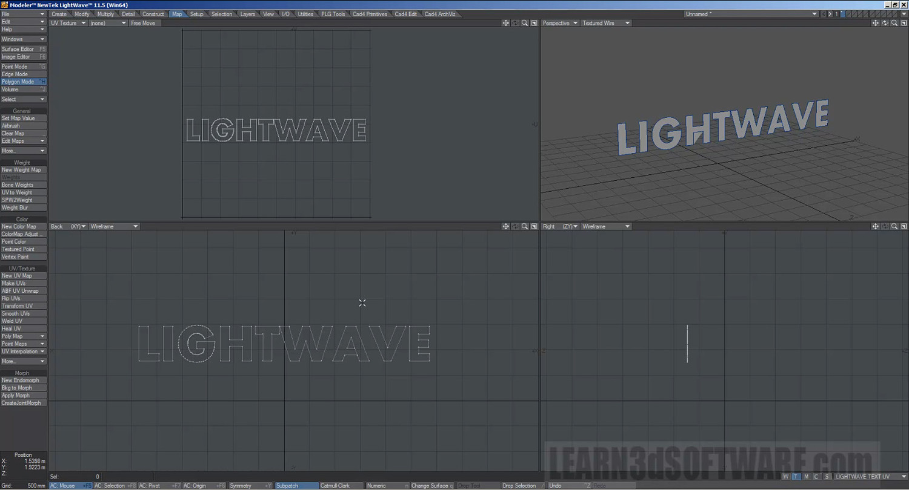Screen dimensions: 909x490
Task: Open the Construct menu tab
Action: (x=153, y=13)
